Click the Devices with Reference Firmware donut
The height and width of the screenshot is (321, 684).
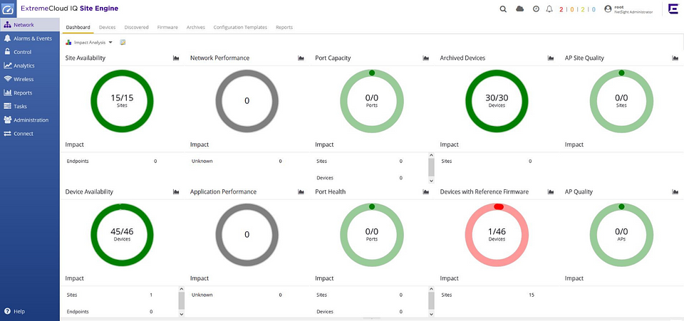coord(497,235)
